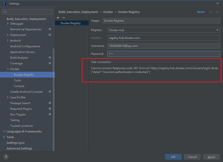Open Advanced Settings page

click(x=19, y=148)
